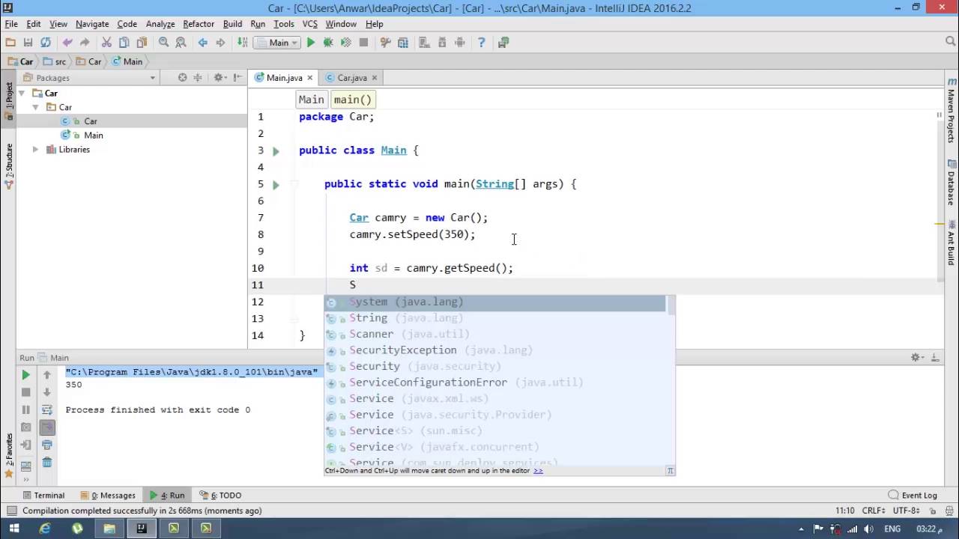Switch to the Car.java editor tab

point(351,78)
